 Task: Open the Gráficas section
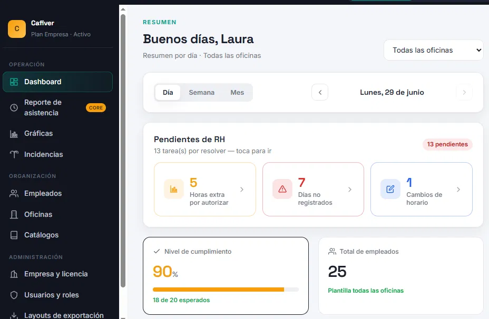[x=57, y=134]
